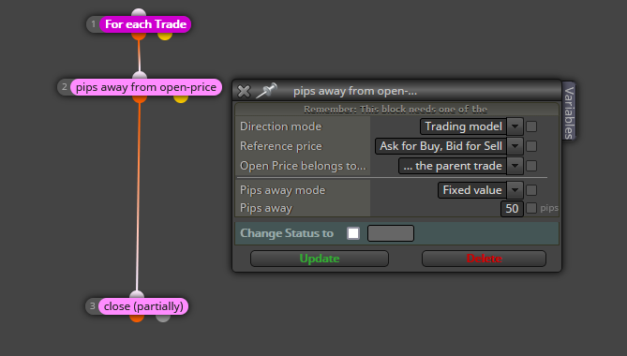The height and width of the screenshot is (356, 627).
Task: Click the grey output connector of close (partially)
Action: click(163, 318)
